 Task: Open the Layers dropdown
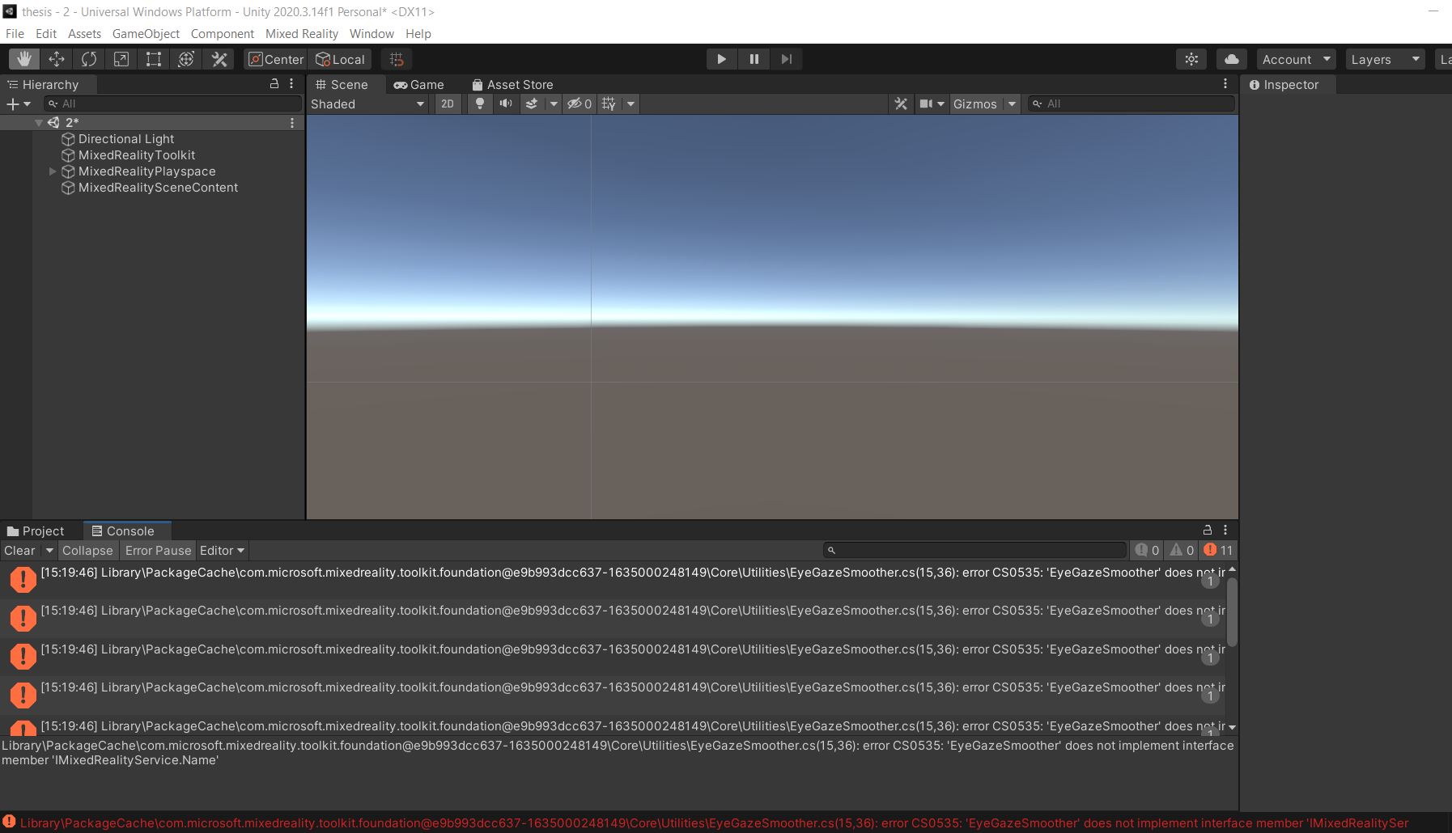(1385, 59)
